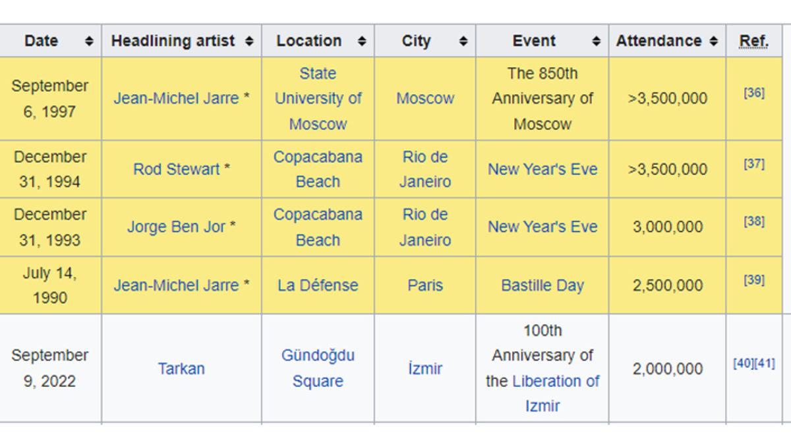Image resolution: width=791 pixels, height=445 pixels.
Task: Open the Rod Stewart article link
Action: (176, 169)
